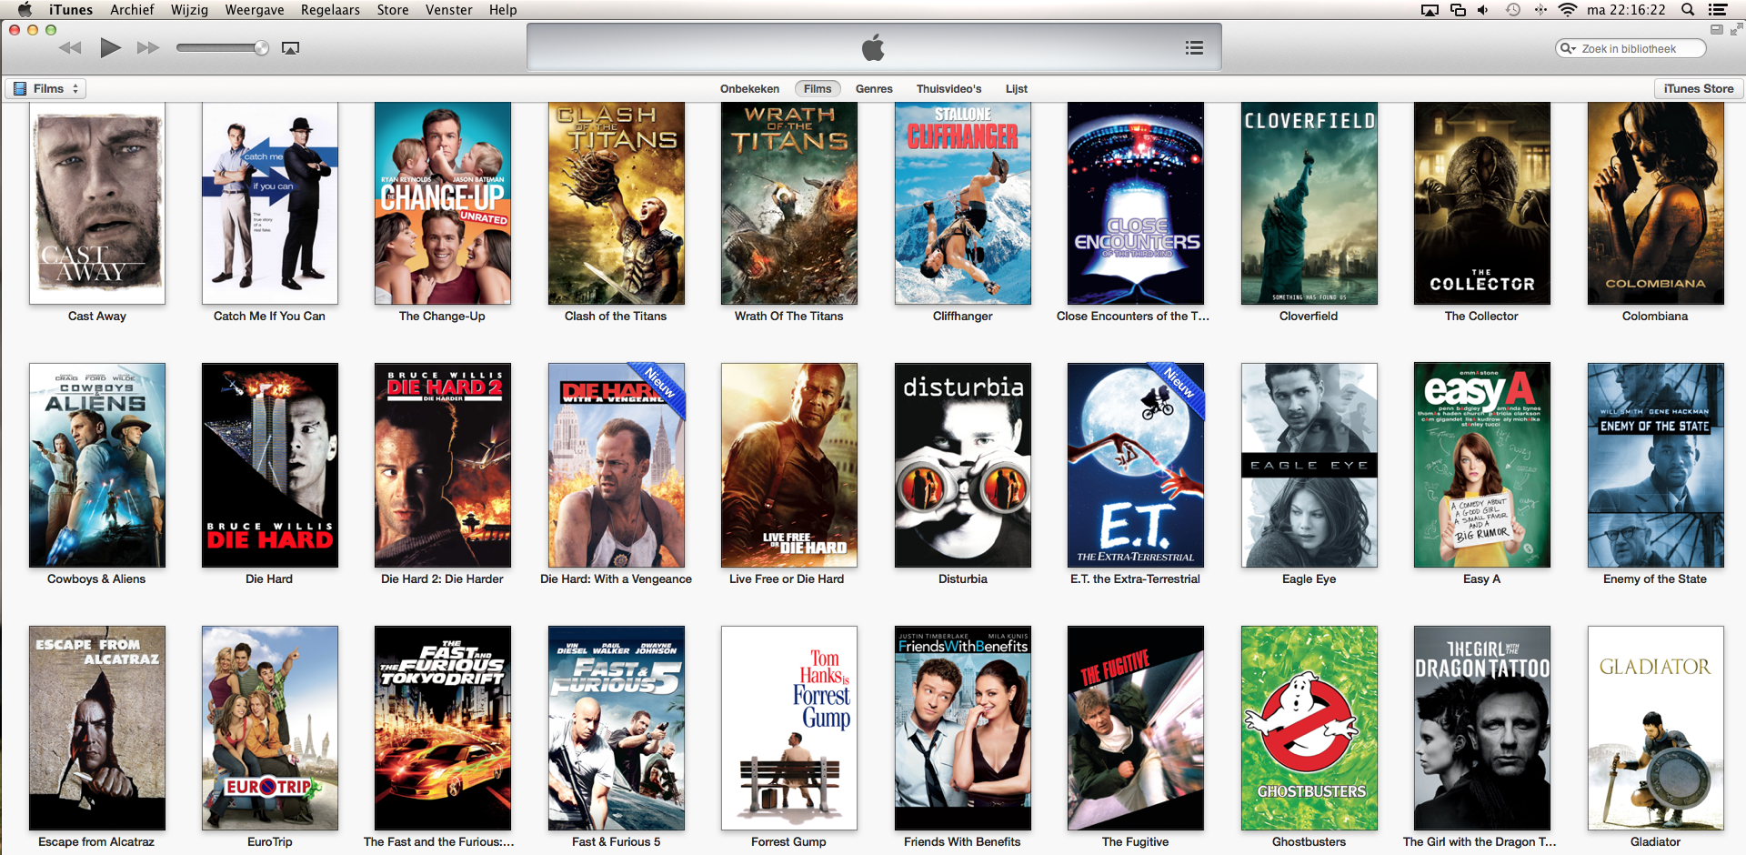
Task: Click the Time Machine menu bar icon
Action: pyautogui.click(x=1512, y=10)
